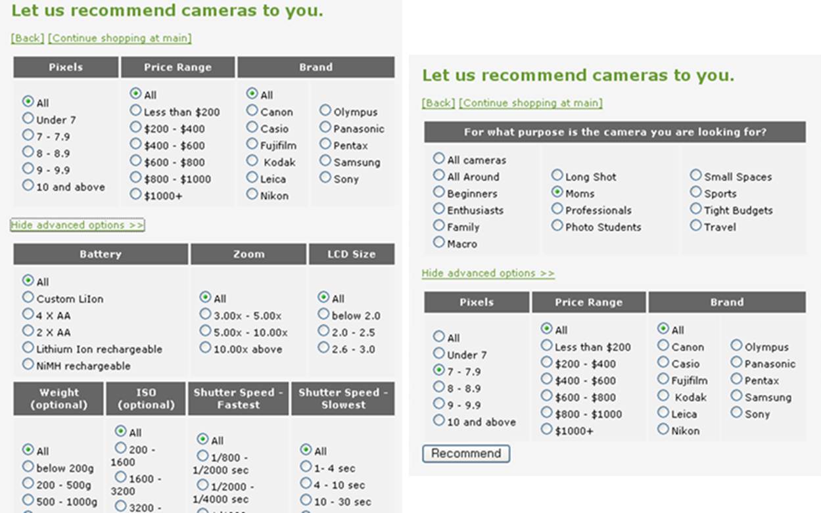
Task: Select 'Small Spaces' purpose radio
Action: (695, 175)
